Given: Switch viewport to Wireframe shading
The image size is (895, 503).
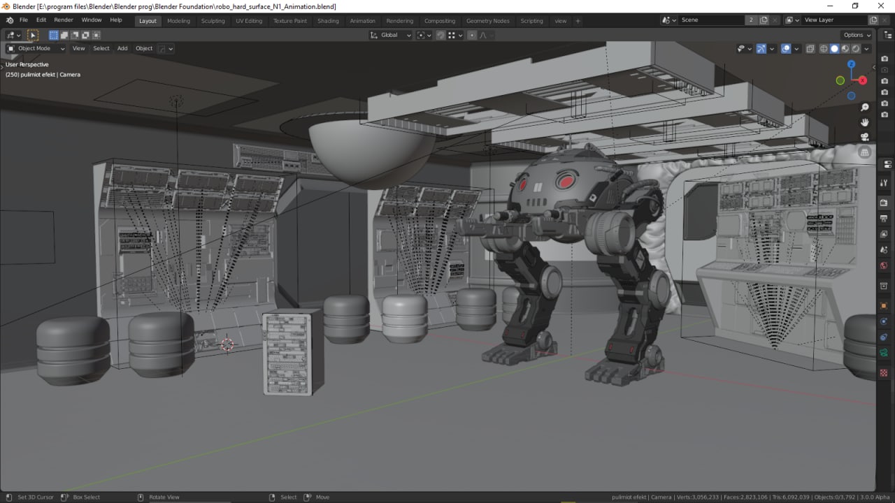Looking at the screenshot, I should click(x=824, y=49).
